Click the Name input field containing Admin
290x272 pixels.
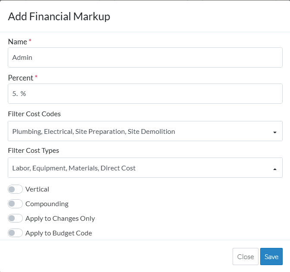pyautogui.click(x=145, y=57)
